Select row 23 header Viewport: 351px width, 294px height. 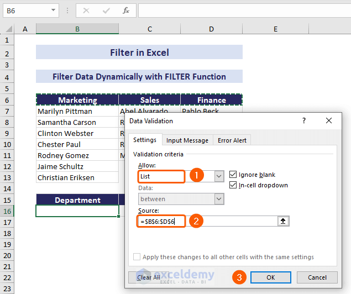click(x=7, y=288)
